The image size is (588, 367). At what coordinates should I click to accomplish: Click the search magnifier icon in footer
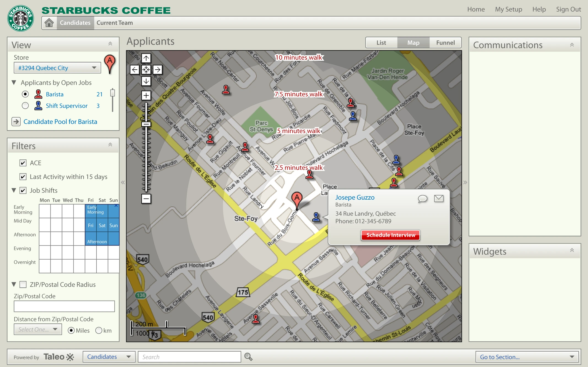pyautogui.click(x=248, y=357)
